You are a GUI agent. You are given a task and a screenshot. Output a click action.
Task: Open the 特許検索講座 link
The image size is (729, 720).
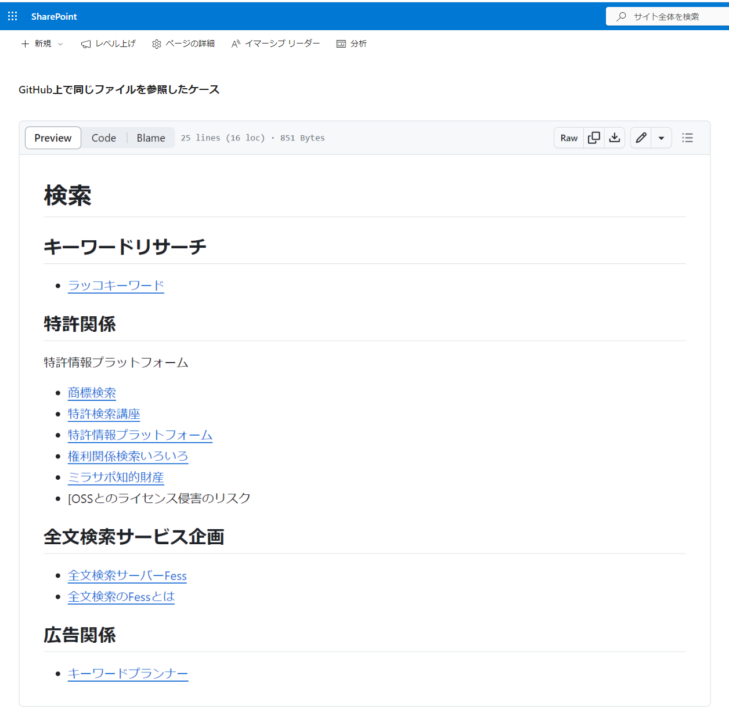(104, 414)
